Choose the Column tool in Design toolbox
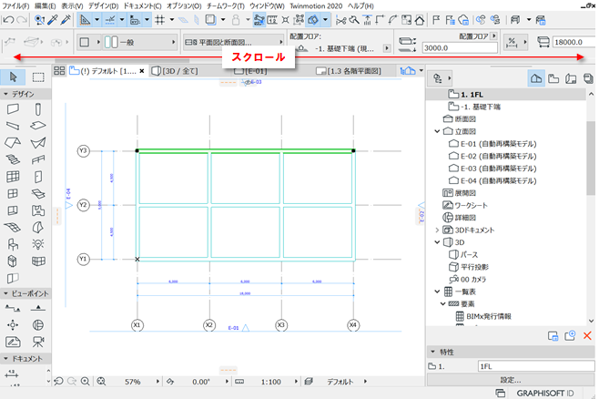The width and height of the screenshot is (599, 399). (x=38, y=109)
